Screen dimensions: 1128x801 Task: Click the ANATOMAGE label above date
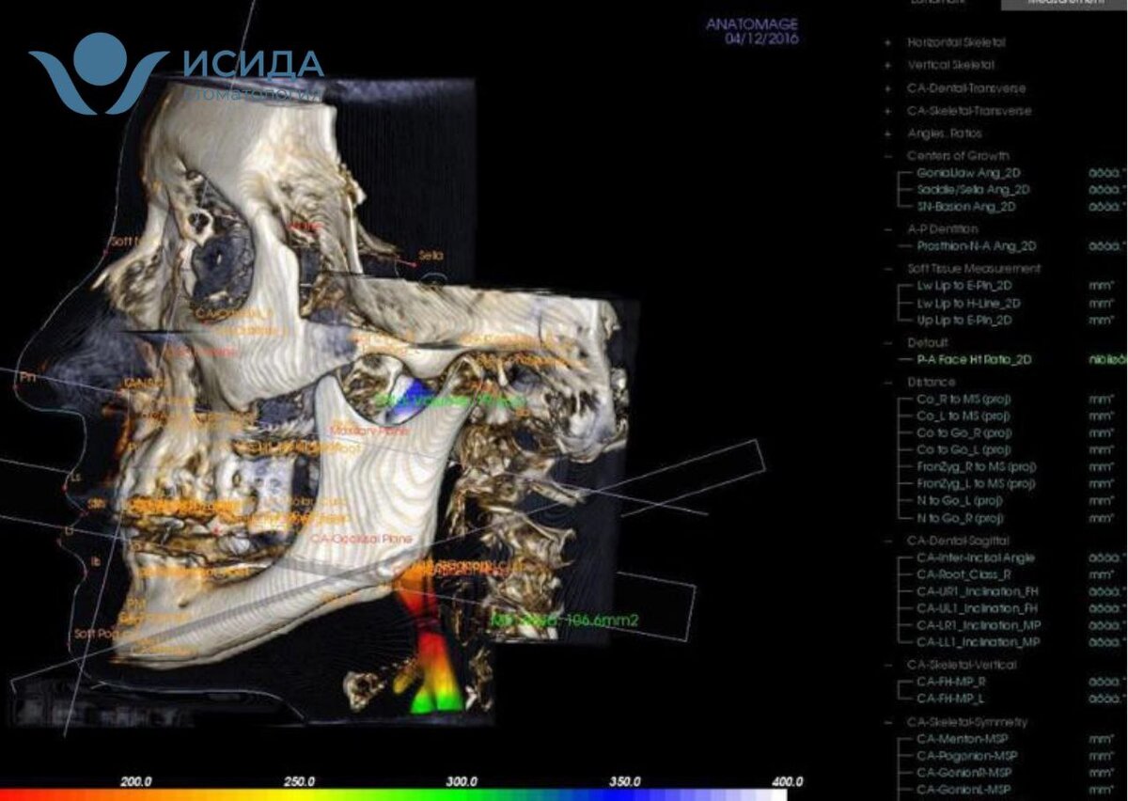[752, 25]
